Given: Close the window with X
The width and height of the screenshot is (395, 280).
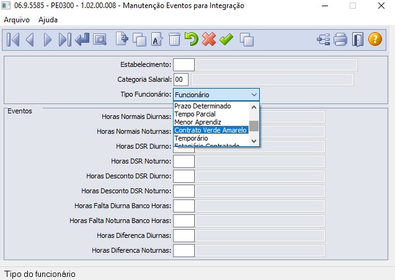Looking at the screenshot, I should pyautogui.click(x=381, y=6).
